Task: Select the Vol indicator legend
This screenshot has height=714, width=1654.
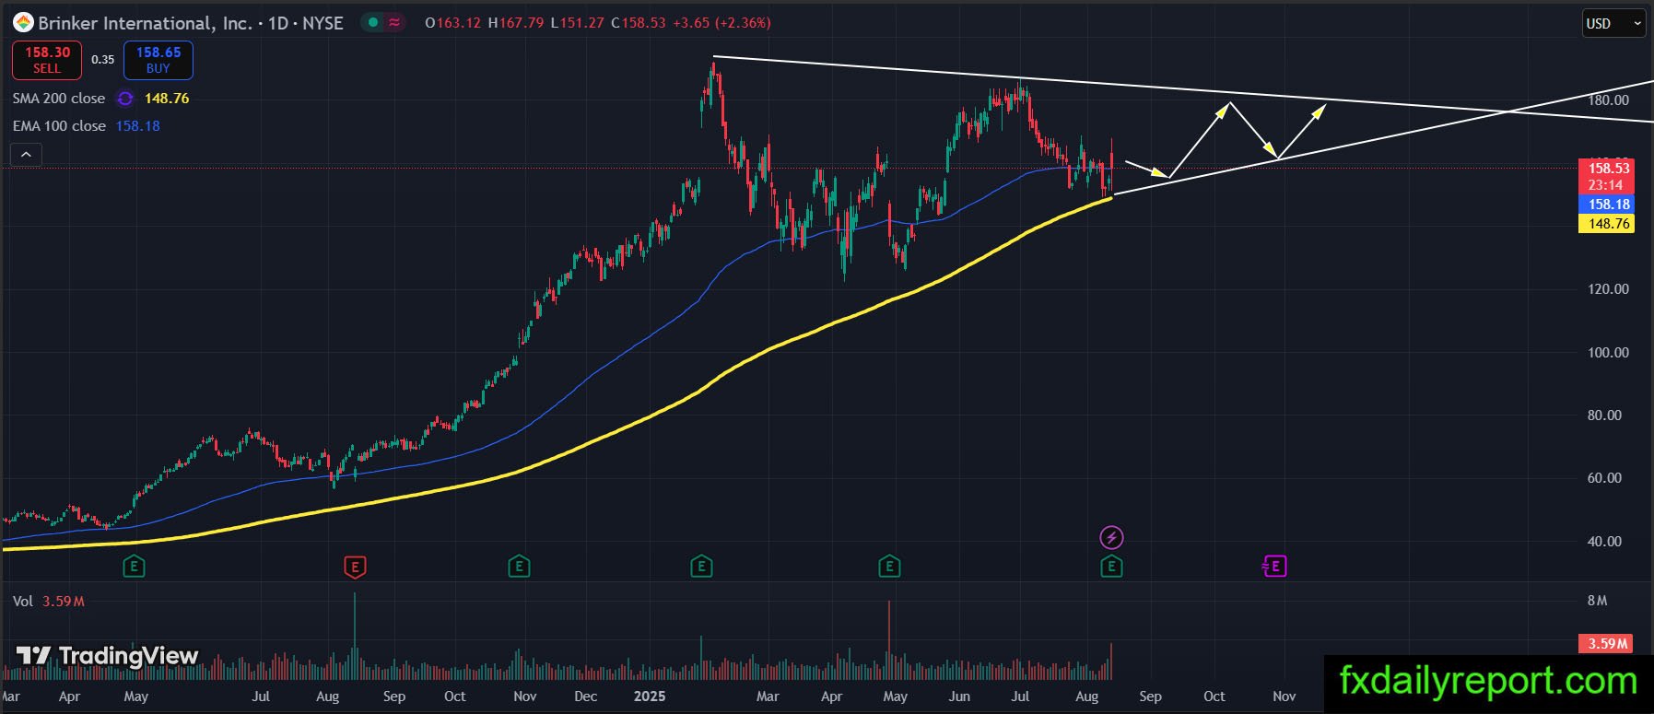Action: (x=23, y=602)
